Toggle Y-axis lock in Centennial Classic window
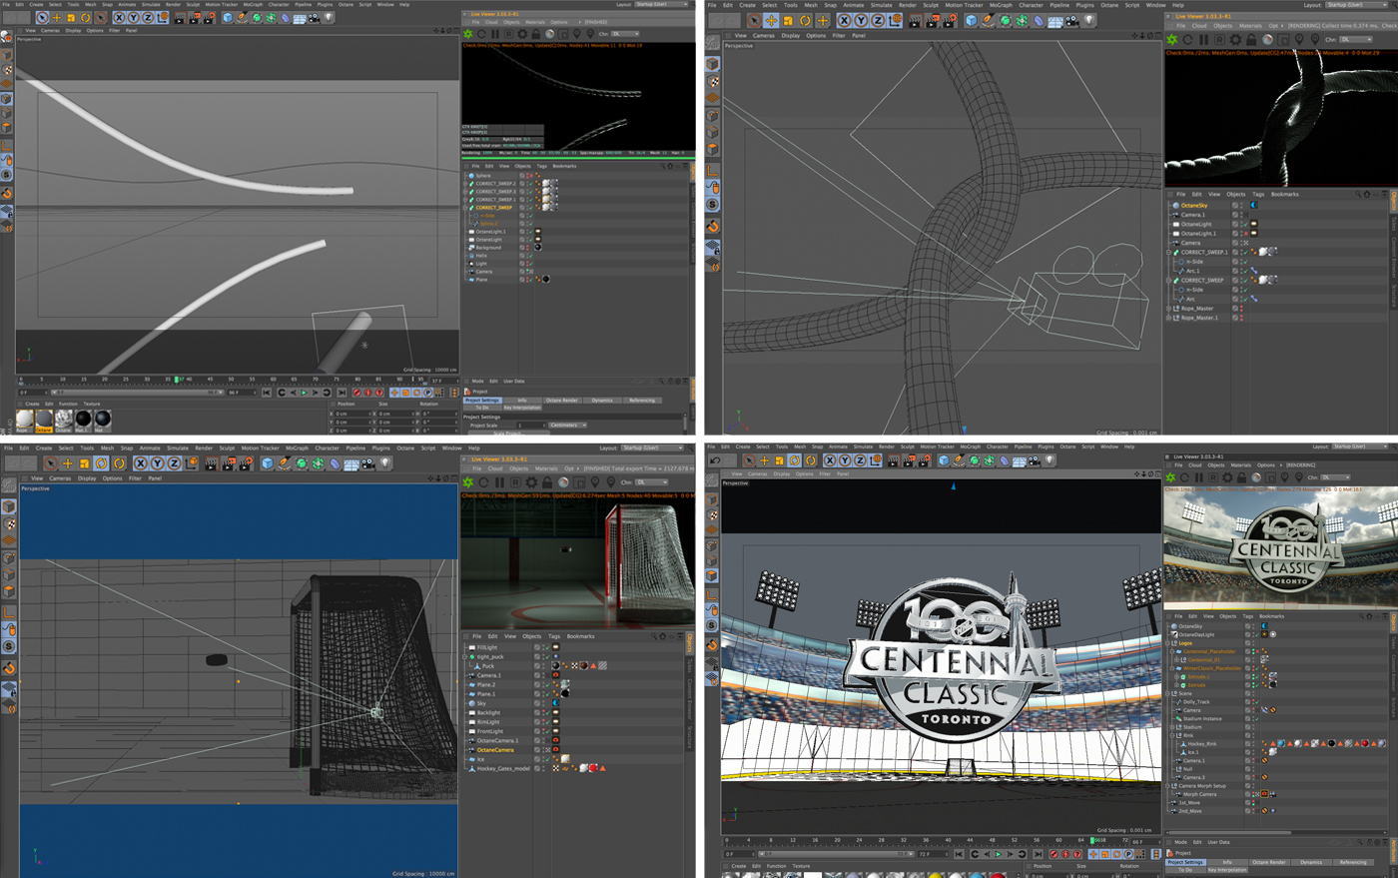 tap(845, 460)
